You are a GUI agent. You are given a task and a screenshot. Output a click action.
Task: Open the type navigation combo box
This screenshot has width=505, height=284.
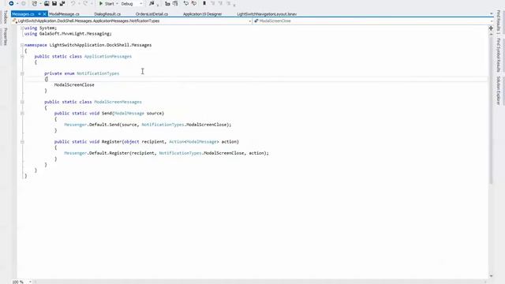pos(132,21)
